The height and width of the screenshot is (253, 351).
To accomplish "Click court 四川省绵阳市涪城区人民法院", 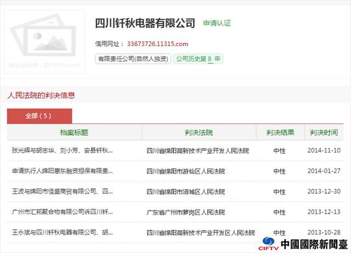I will coord(186,192).
